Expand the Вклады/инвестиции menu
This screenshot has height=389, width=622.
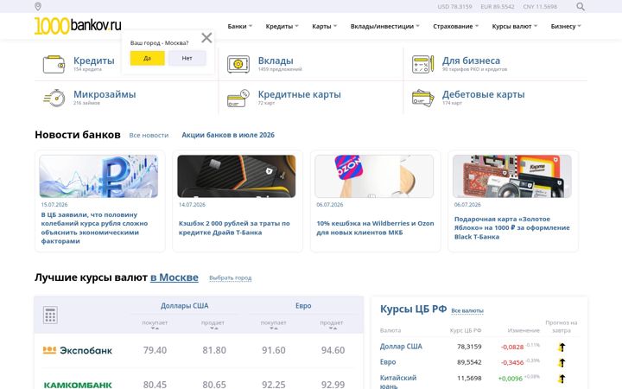[x=384, y=26]
